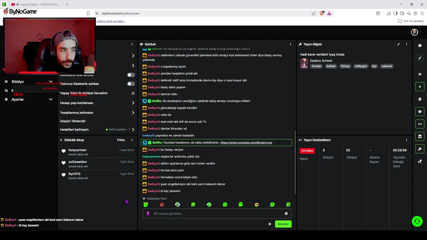Click the pencil edit icon in right sidebar
The image size is (427, 240).
point(420,58)
